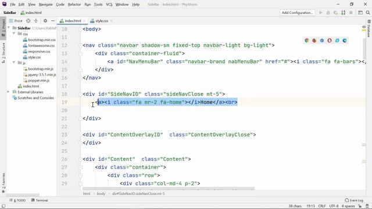The width and height of the screenshot is (372, 209).
Task: Select style.css in project tree
Action: click(x=32, y=57)
